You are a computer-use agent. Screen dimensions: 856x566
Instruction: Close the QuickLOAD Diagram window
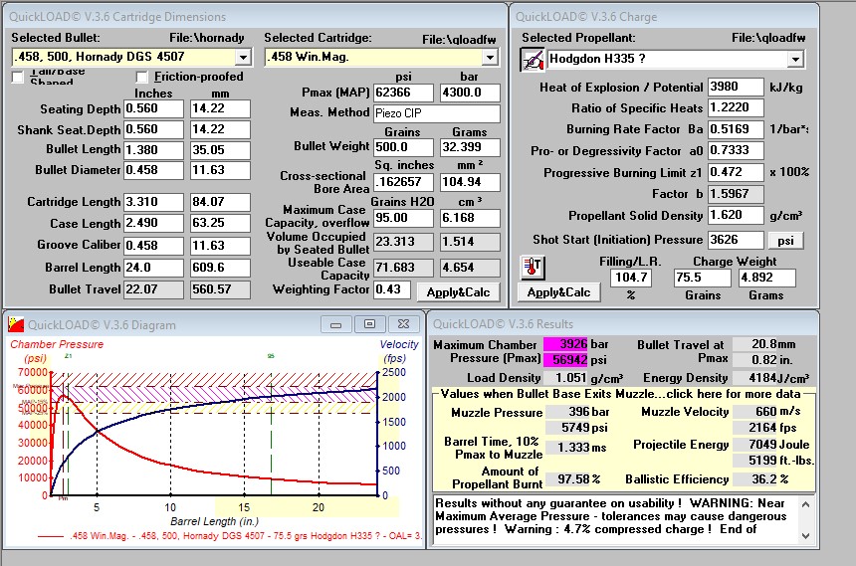click(403, 324)
